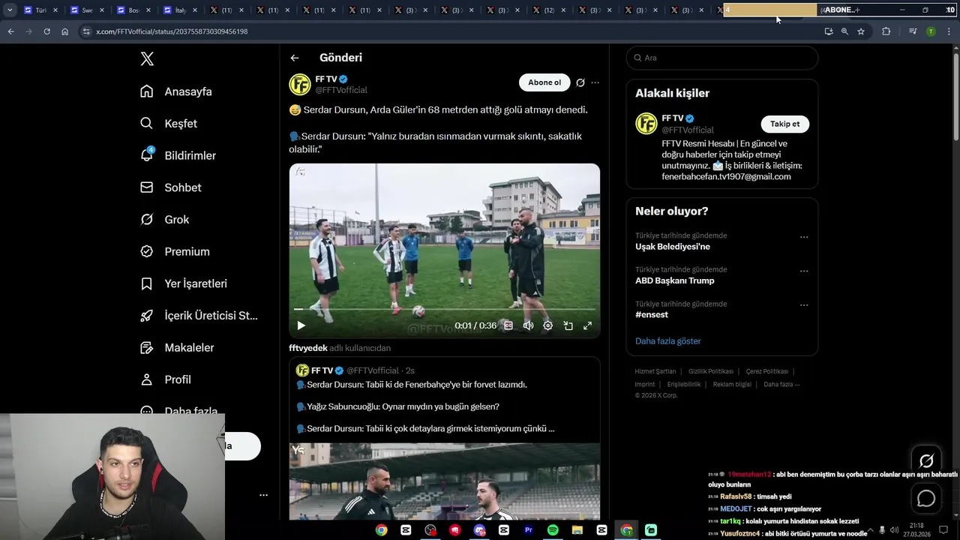This screenshot has height=540, width=960.
Task: Switch to the İtaly browser tab
Action: pos(179,10)
